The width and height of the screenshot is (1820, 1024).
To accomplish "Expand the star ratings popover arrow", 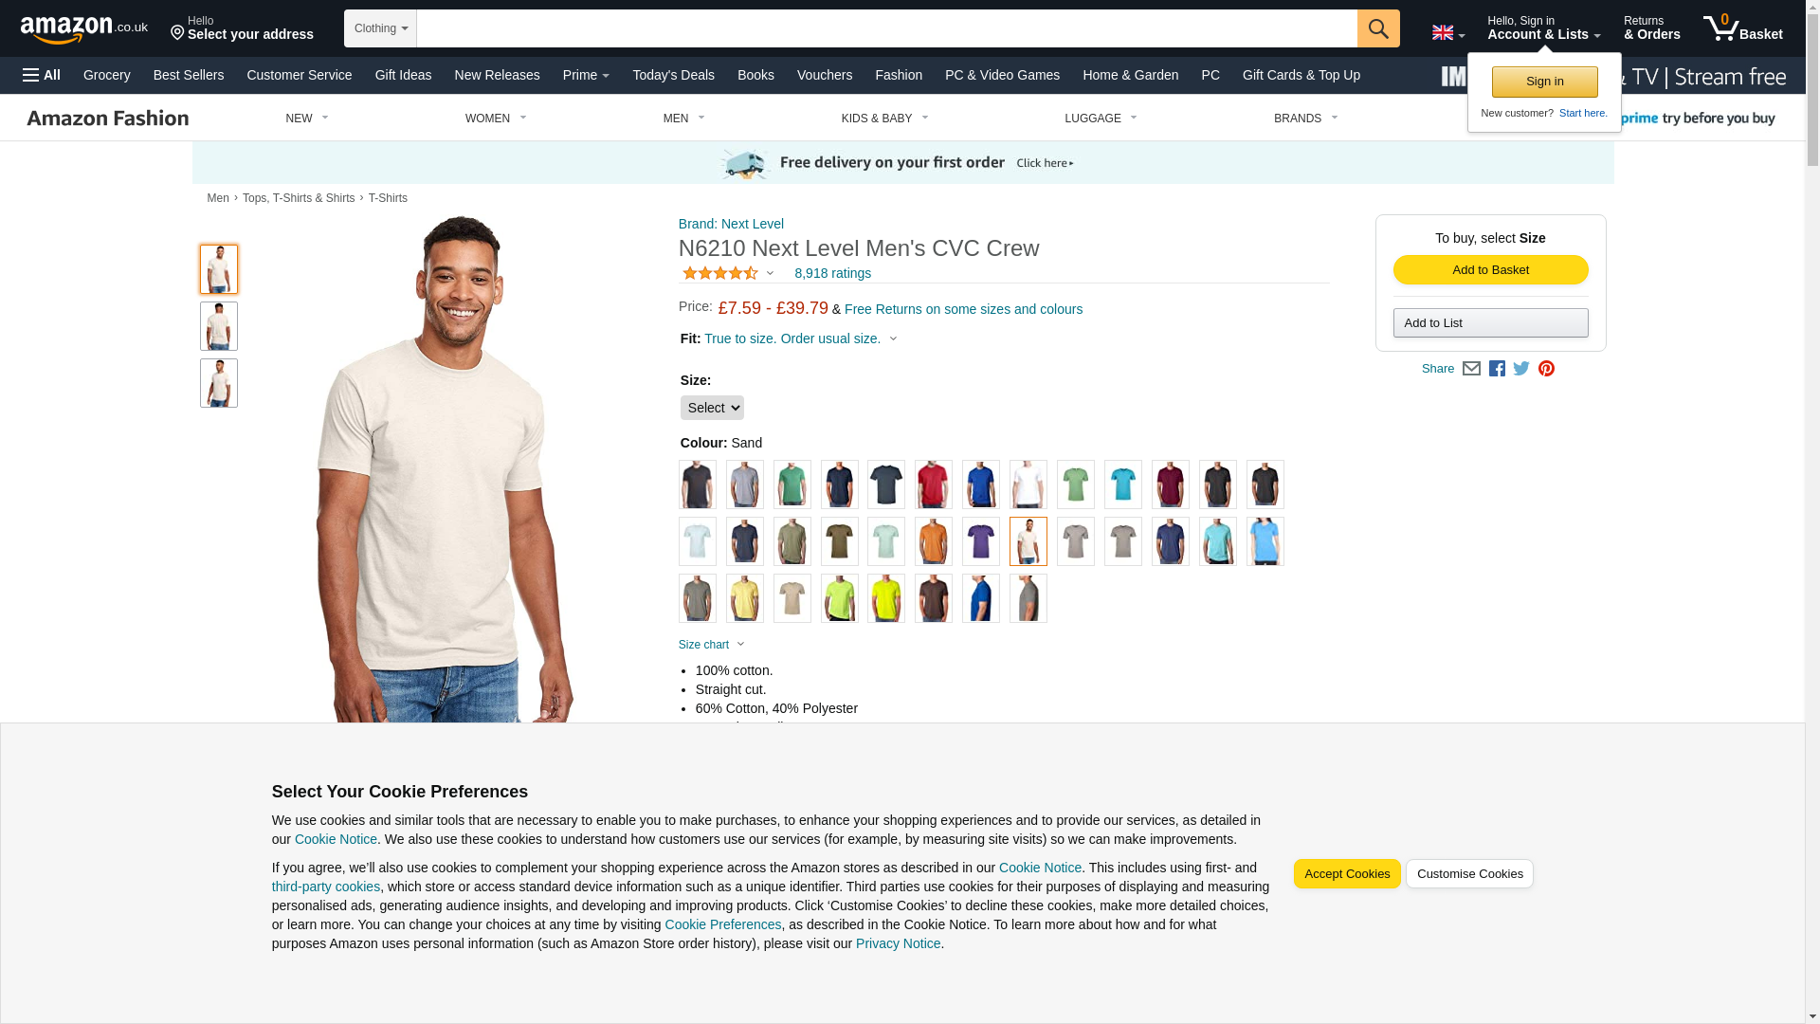I will (x=770, y=273).
